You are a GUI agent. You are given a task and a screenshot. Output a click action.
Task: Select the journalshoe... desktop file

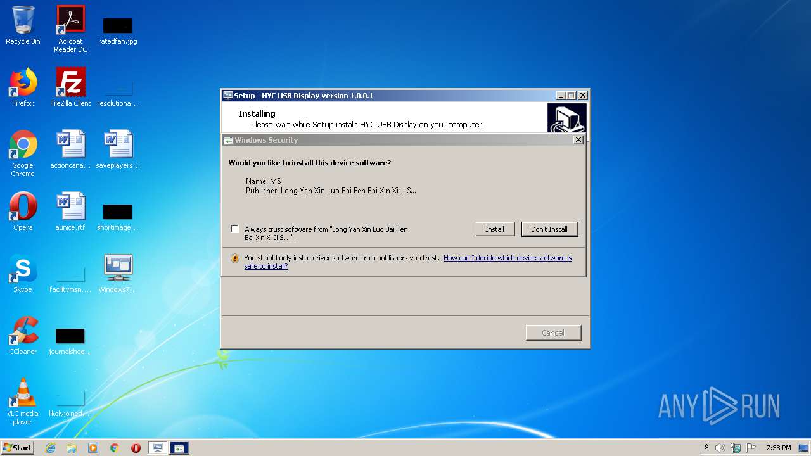click(70, 341)
